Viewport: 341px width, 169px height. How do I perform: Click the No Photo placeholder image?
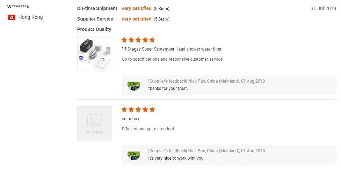point(95,124)
